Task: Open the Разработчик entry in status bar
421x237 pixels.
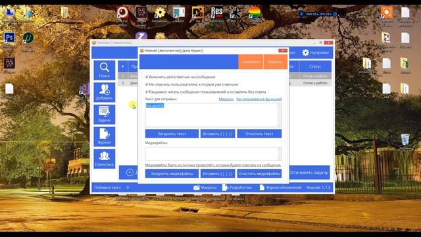Action: pos(237,188)
